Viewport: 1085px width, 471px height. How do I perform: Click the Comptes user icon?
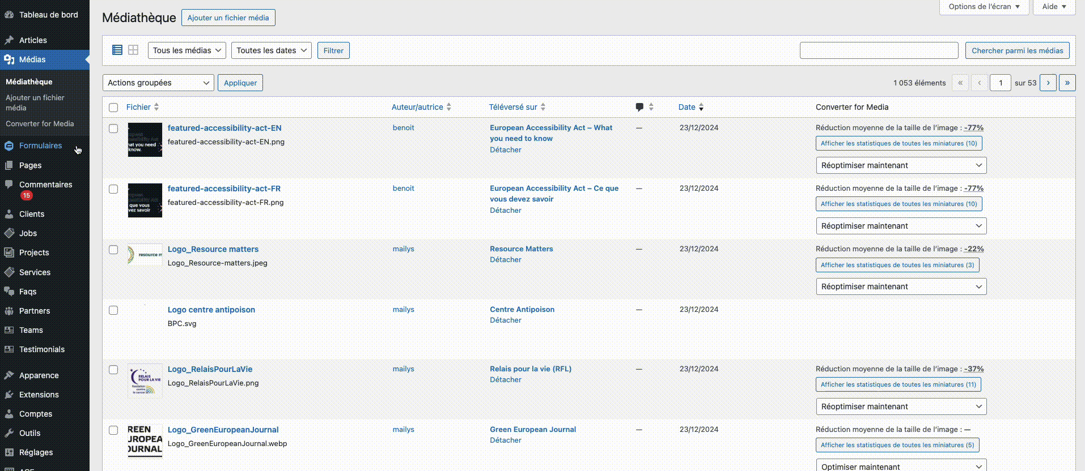[x=9, y=414]
